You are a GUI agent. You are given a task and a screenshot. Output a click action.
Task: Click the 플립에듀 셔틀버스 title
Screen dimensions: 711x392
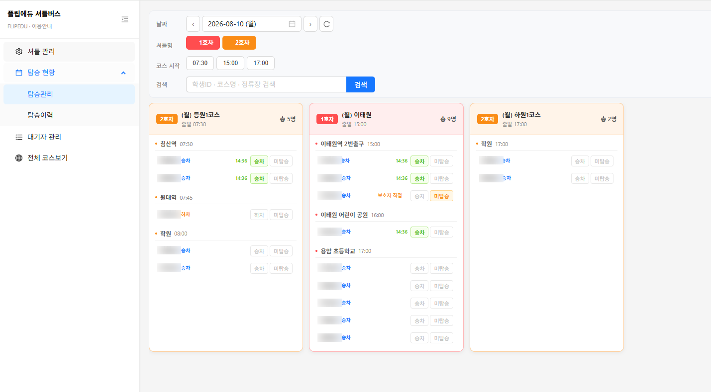click(34, 14)
